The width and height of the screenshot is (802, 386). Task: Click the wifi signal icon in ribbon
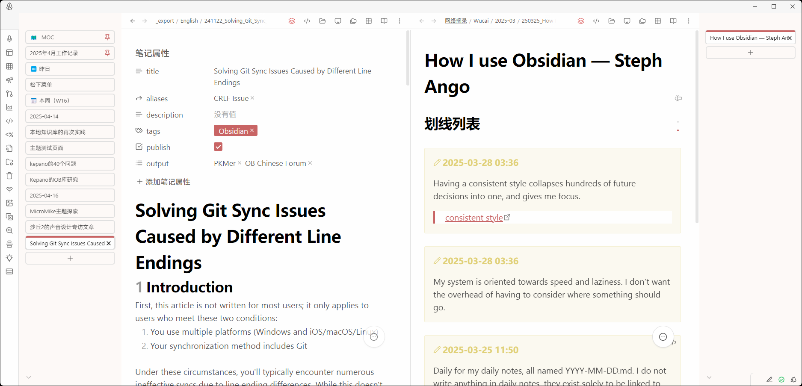pos(9,189)
